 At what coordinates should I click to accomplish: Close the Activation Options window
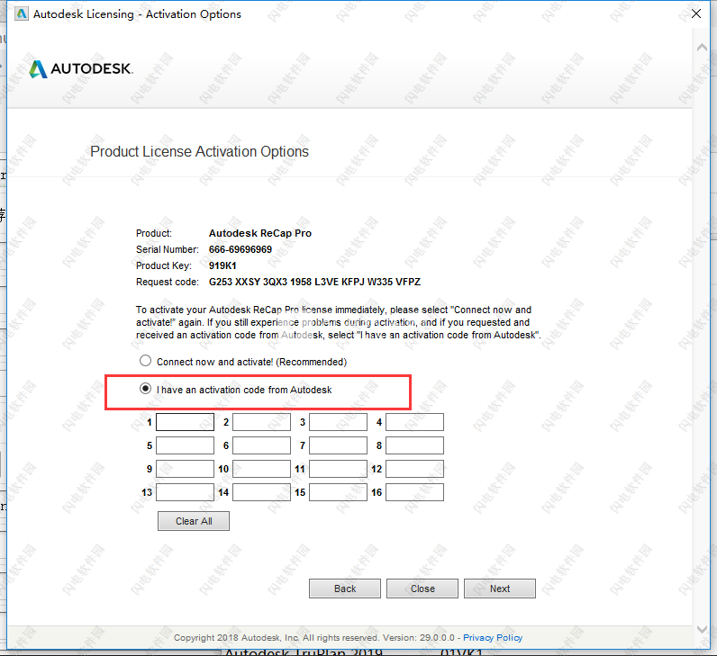[696, 13]
